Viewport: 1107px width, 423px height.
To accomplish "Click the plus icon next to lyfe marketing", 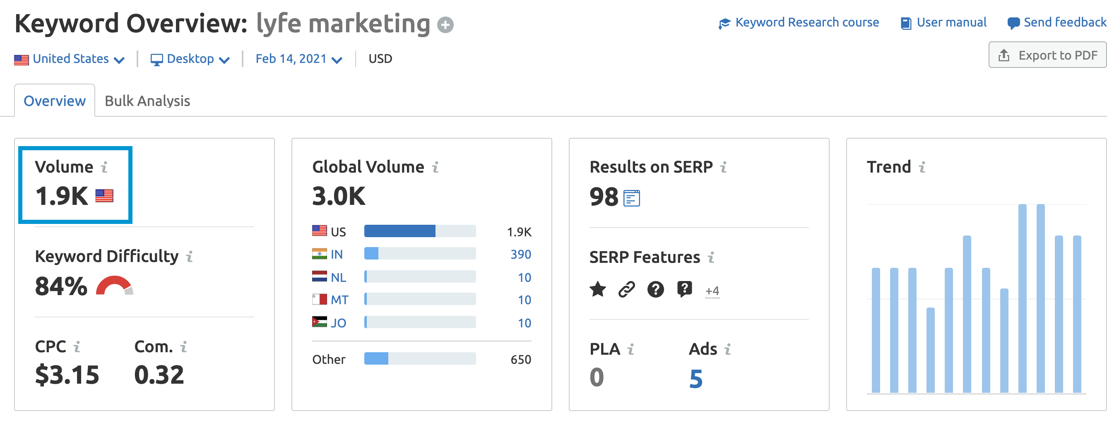I will click(x=445, y=24).
